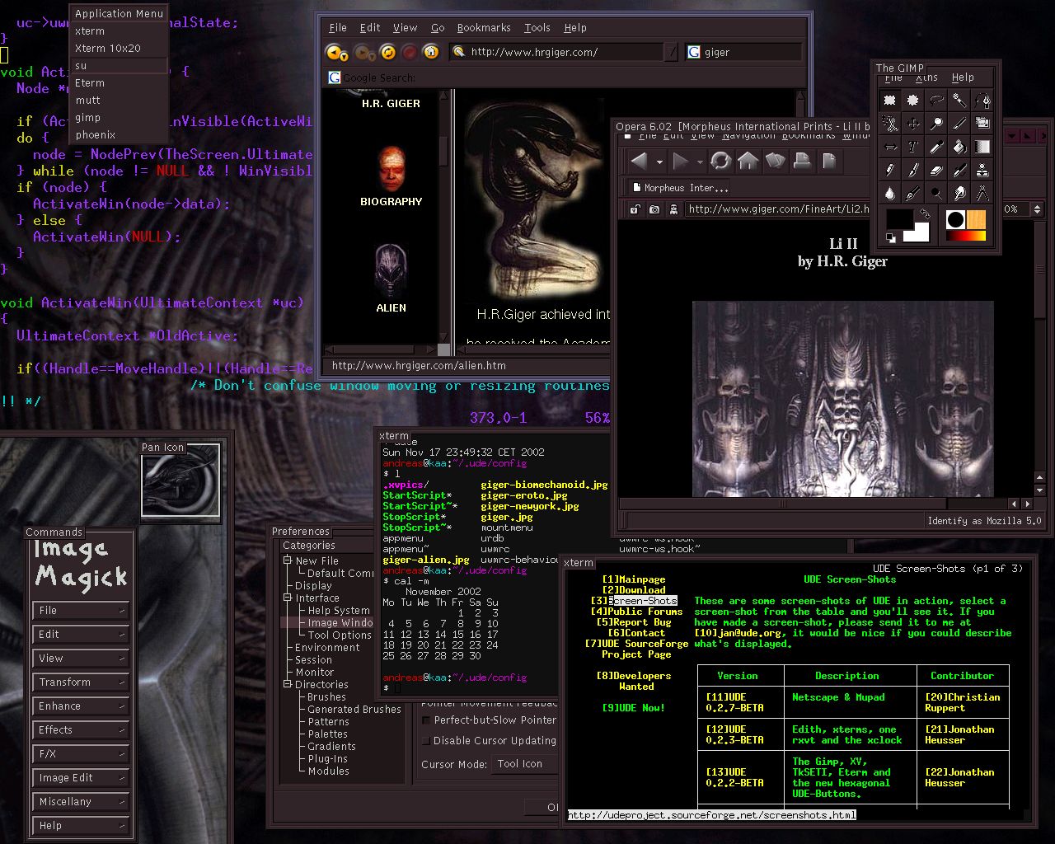The width and height of the screenshot is (1055, 844).
Task: Select the GIMP elliptical selection tool
Action: pos(912,101)
